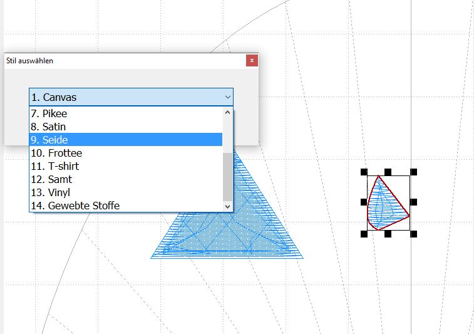Pick '10. Frottee' from the list

pos(126,153)
